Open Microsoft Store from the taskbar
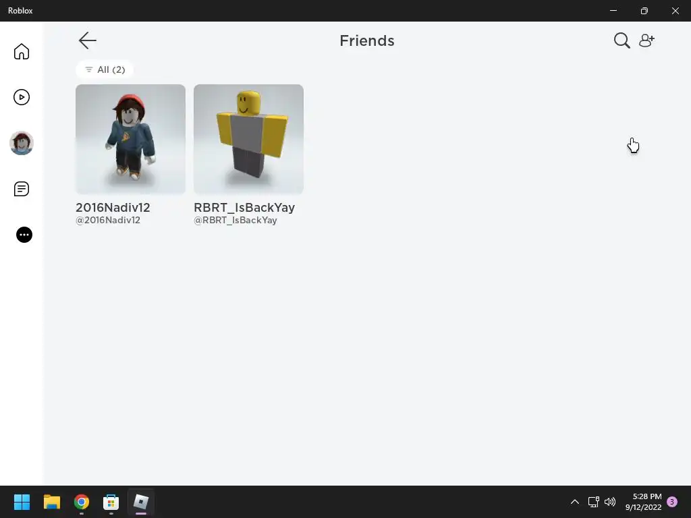 coord(111,502)
